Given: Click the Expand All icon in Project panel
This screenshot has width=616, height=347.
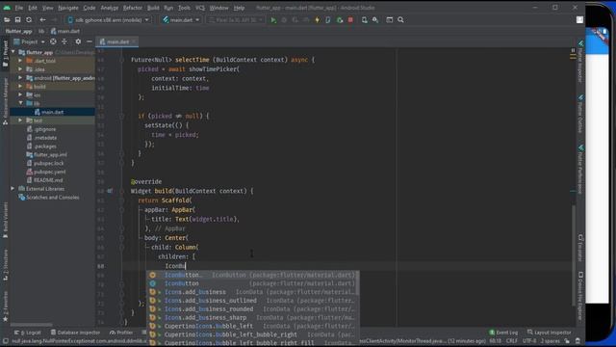Looking at the screenshot, I should coord(64,41).
